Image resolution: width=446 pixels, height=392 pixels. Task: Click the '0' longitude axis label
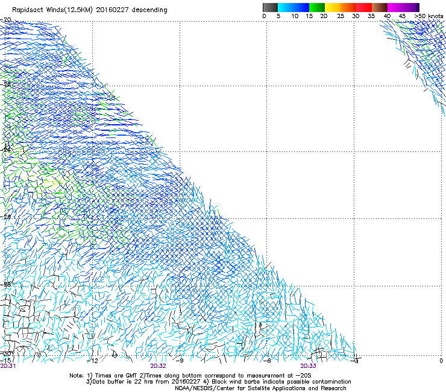[441, 361]
